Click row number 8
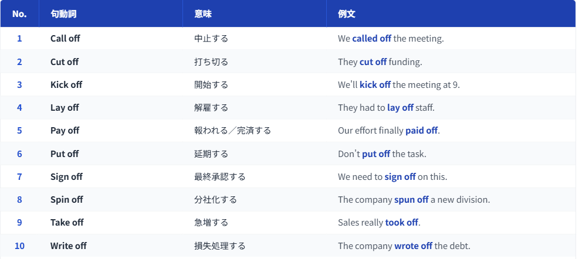The image size is (582, 259). [x=19, y=200]
